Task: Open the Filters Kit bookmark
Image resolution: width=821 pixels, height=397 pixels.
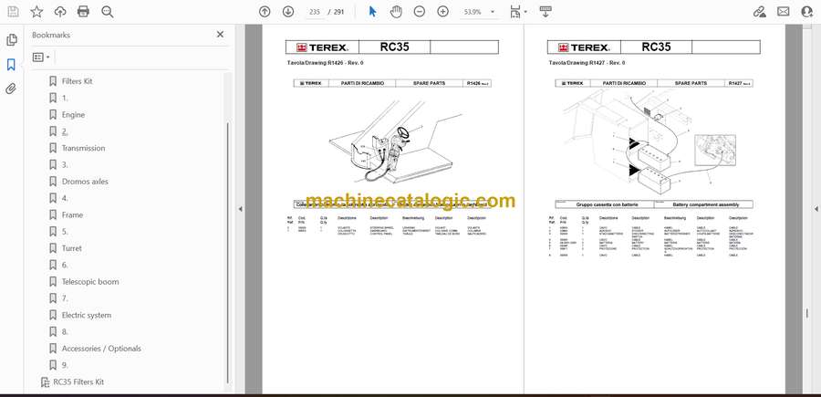Action: coord(77,81)
